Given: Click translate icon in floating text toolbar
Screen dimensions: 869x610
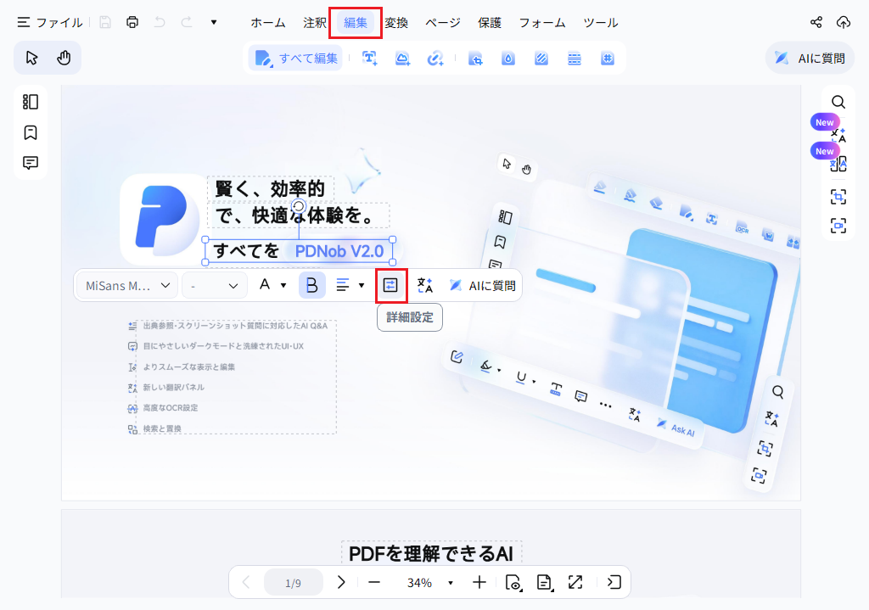Looking at the screenshot, I should tap(425, 285).
